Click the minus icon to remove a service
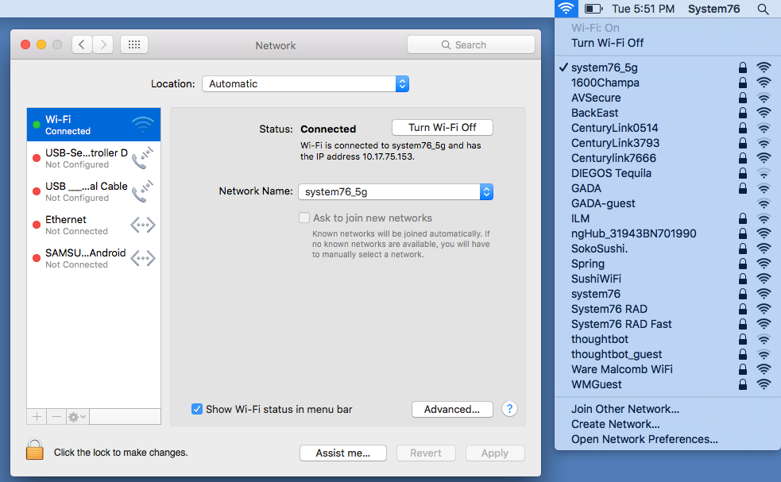This screenshot has width=781, height=482. point(56,416)
